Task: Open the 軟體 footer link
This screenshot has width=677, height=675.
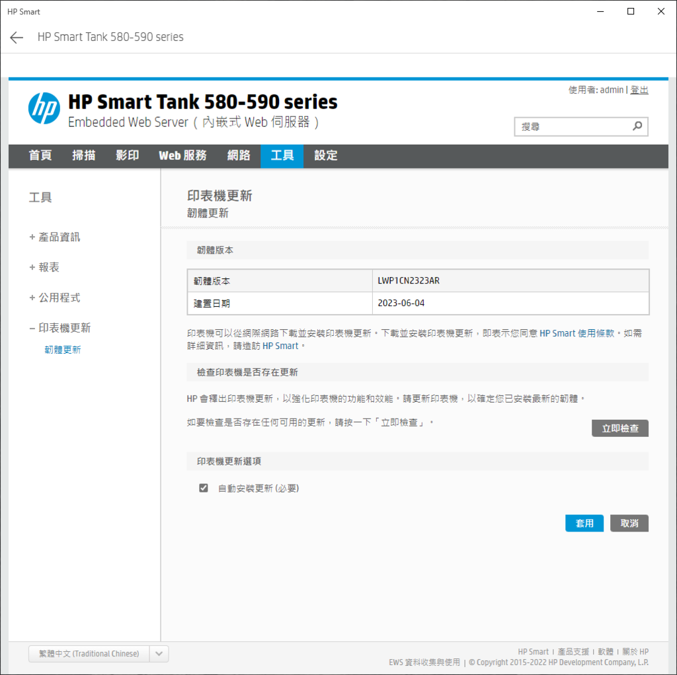Action: (606, 652)
